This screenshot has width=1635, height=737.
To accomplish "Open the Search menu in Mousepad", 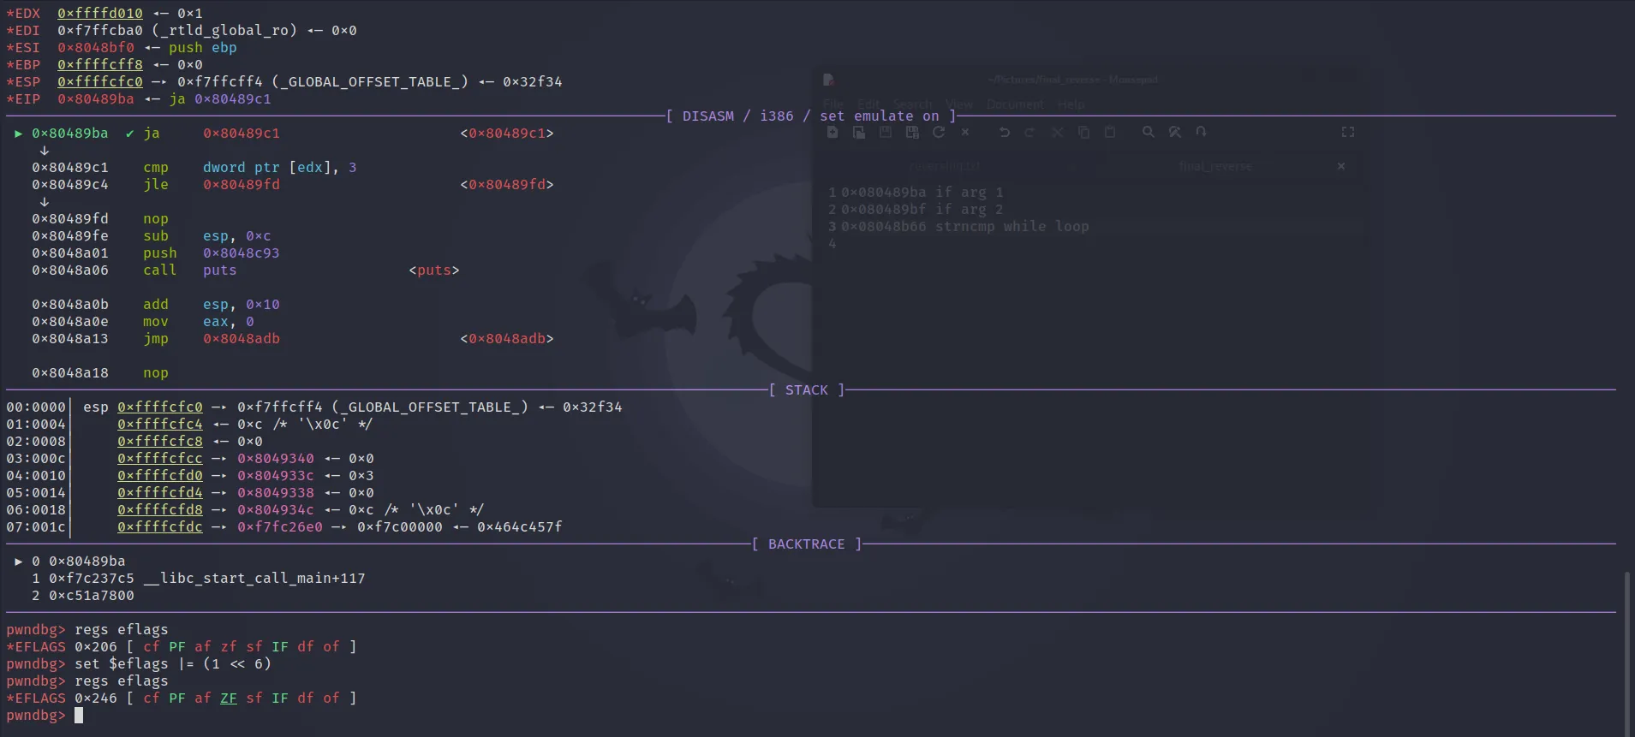I will (x=912, y=104).
